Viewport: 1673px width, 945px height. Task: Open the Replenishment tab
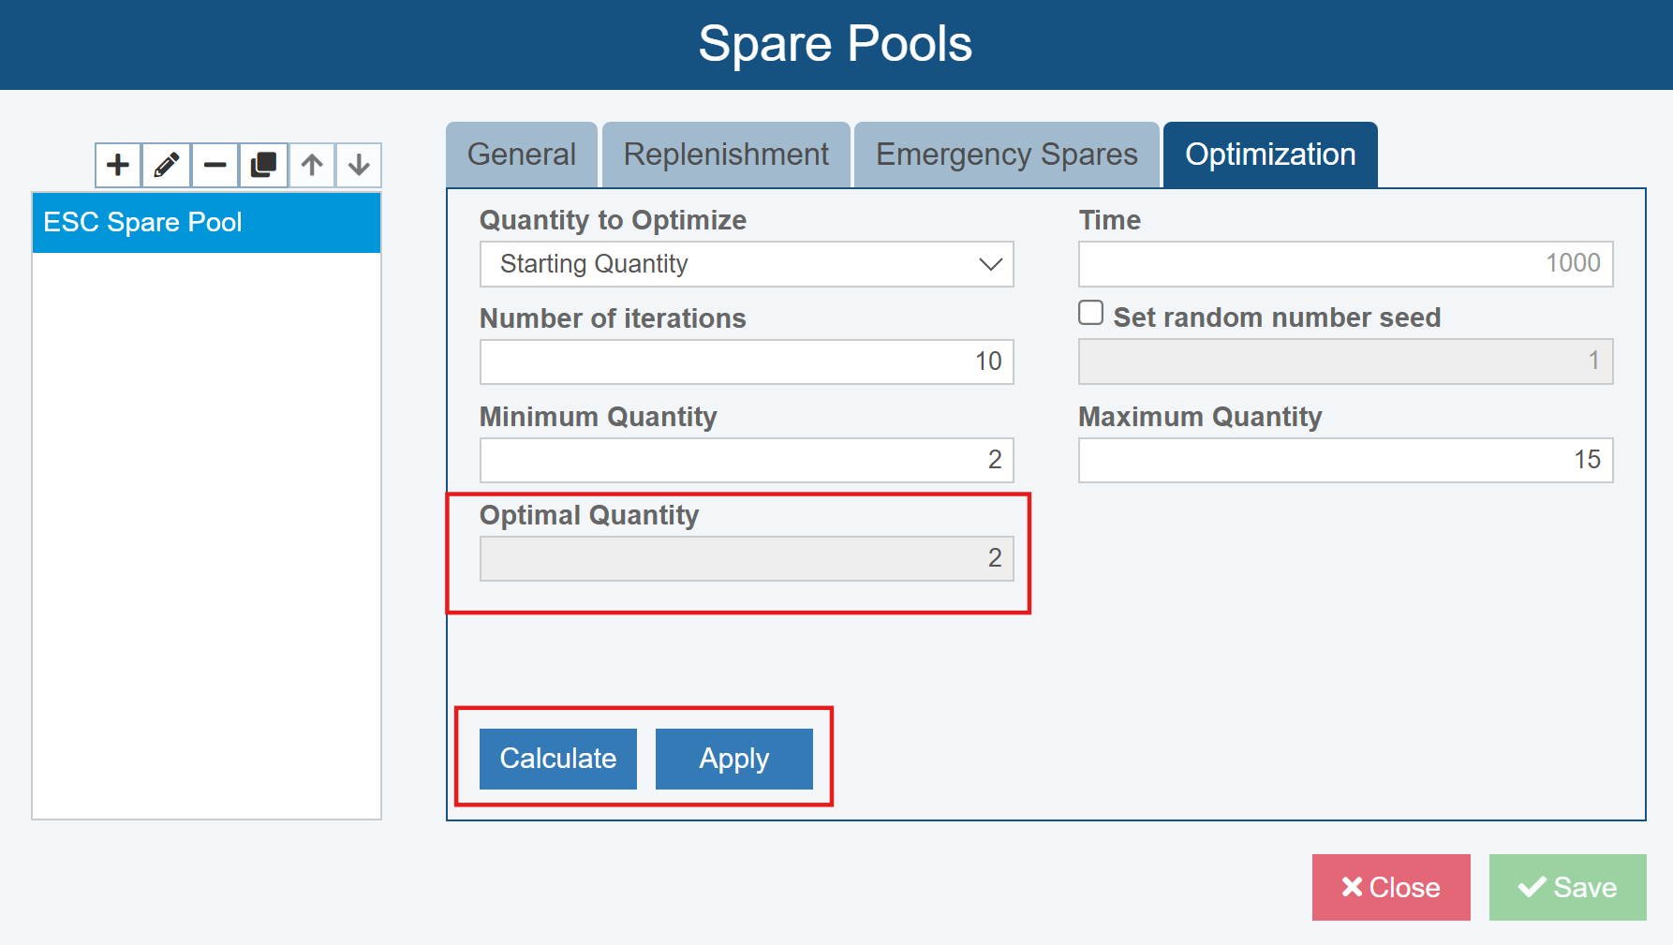coord(726,155)
